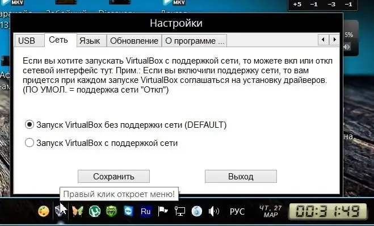Click the paint palette tray icon
374x226 pixels.
pos(44,211)
